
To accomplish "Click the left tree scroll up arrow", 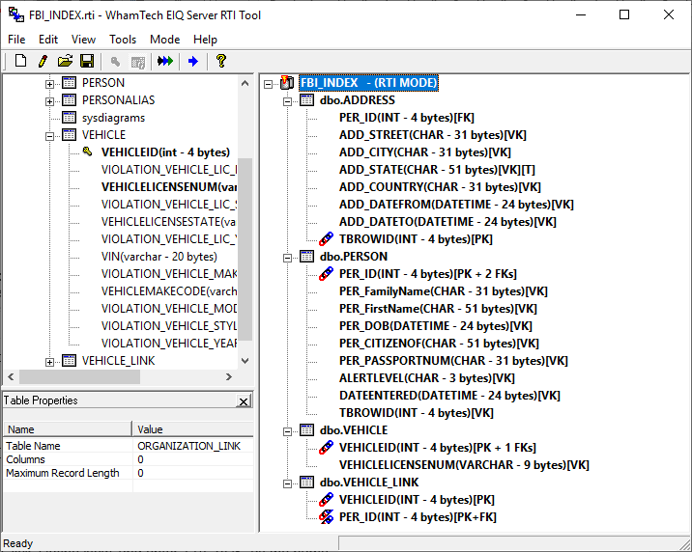I will point(245,83).
